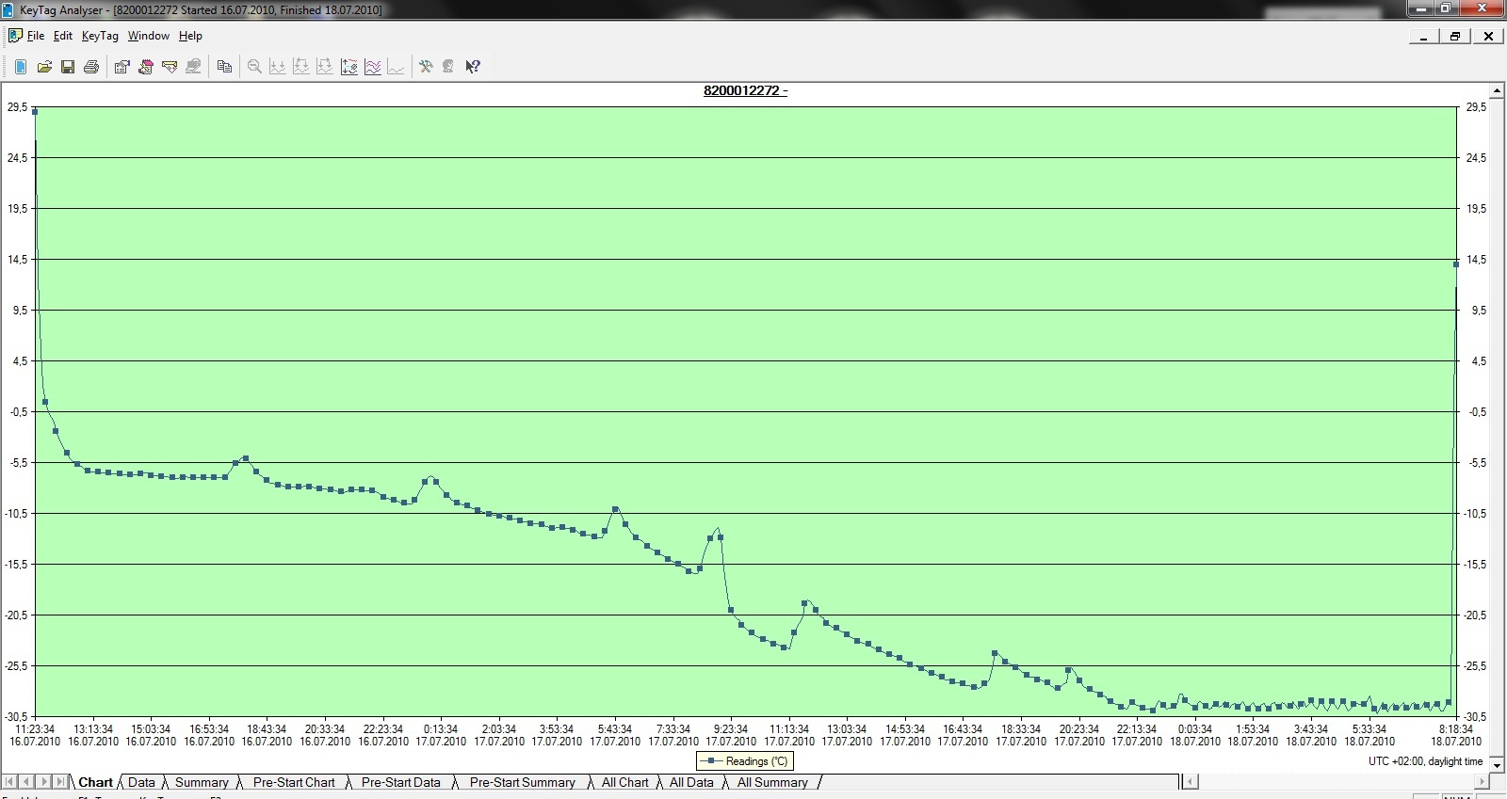Switch to the Summary tab

tap(202, 782)
